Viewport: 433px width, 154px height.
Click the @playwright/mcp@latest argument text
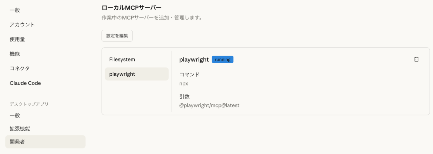tap(209, 105)
